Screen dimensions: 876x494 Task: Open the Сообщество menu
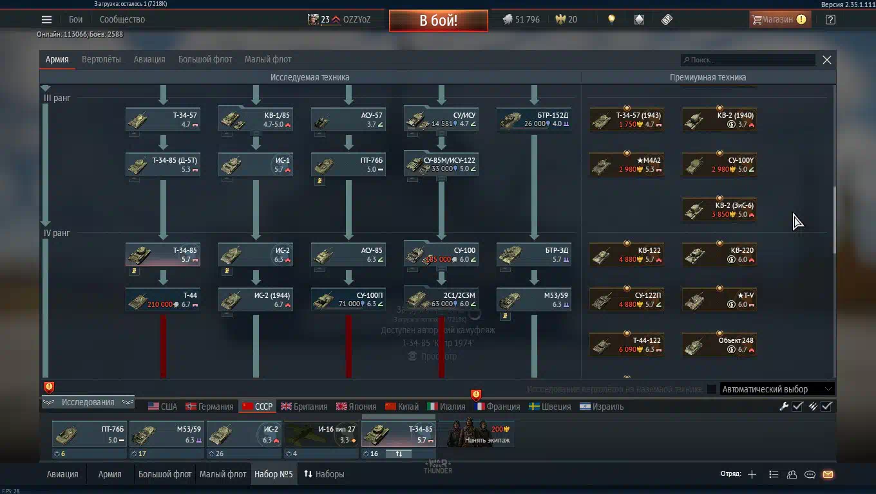point(122,19)
